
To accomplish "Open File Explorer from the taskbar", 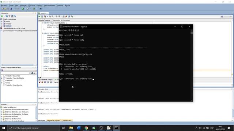I will pyautogui.click(x=71, y=128).
